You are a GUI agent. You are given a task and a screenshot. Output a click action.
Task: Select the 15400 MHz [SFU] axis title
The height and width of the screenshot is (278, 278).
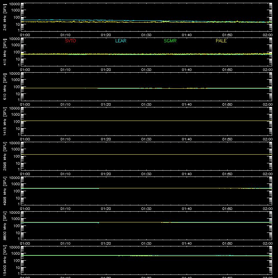[x=5, y=260]
